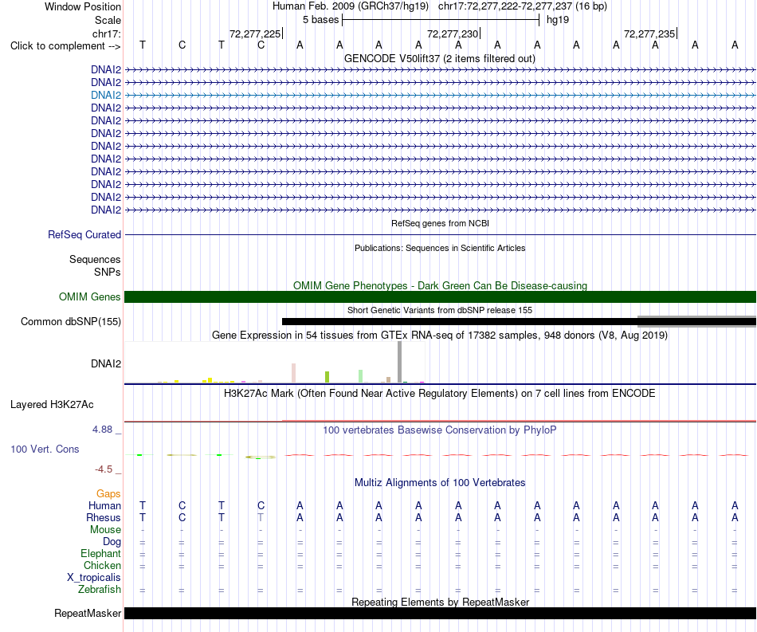Click the pale green GTEx expression bar

(x=361, y=376)
